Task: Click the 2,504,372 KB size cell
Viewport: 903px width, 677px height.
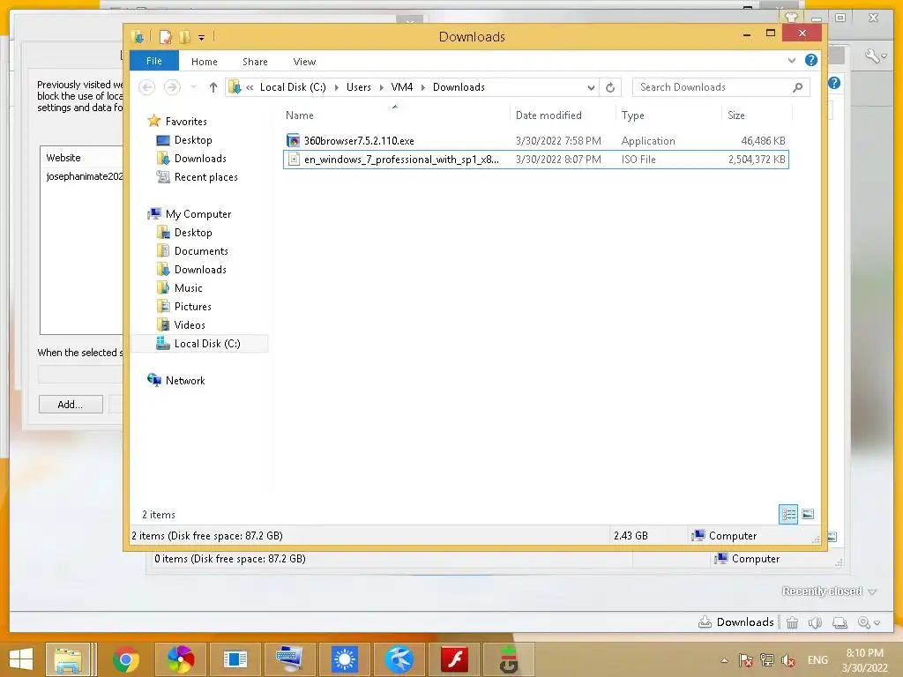Action: click(757, 160)
